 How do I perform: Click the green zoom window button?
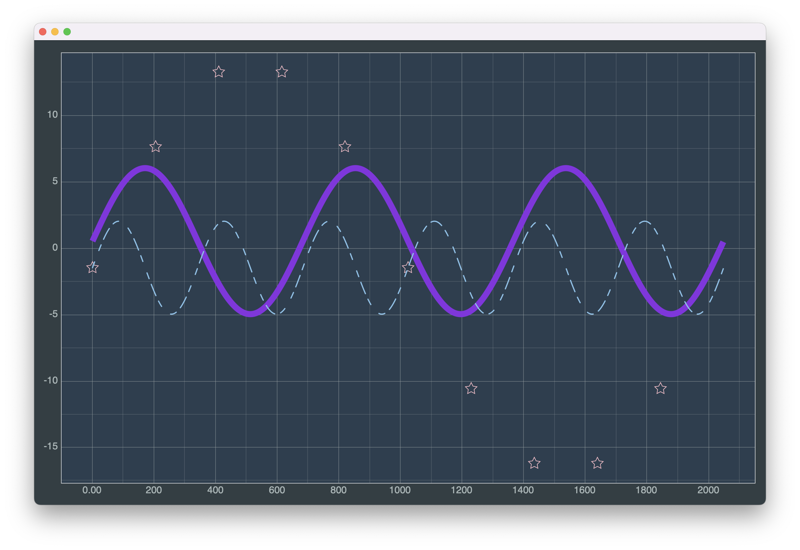click(x=67, y=32)
